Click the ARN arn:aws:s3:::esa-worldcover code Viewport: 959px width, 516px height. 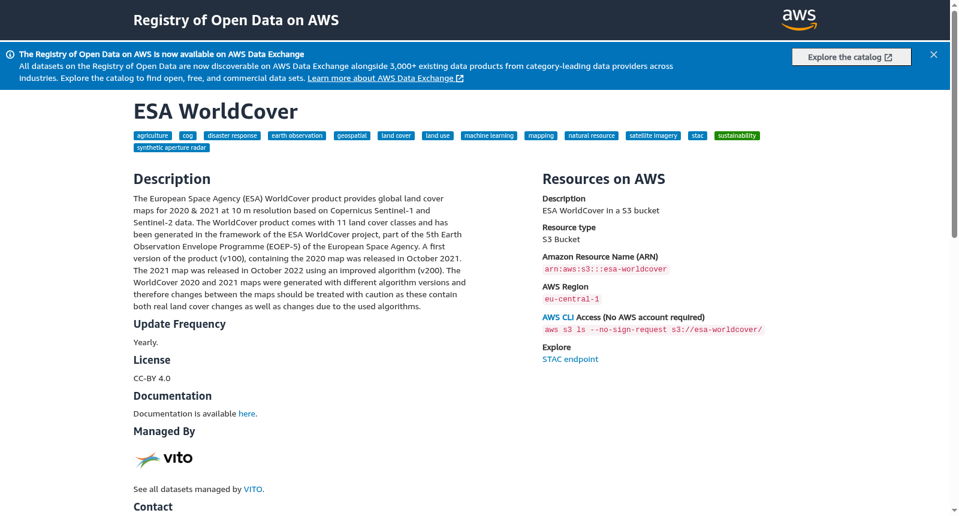click(x=605, y=270)
